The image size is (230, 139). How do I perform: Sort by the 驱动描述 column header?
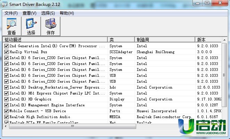[x=55, y=40]
